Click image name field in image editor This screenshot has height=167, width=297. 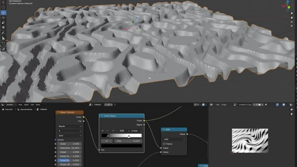245,104
